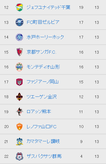Click the Zweigen Kanazawa fleur-de-lis logo

point(20,97)
